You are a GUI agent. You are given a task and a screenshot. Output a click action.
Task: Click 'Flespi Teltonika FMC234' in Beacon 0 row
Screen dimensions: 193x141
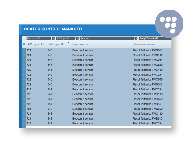[148, 60]
